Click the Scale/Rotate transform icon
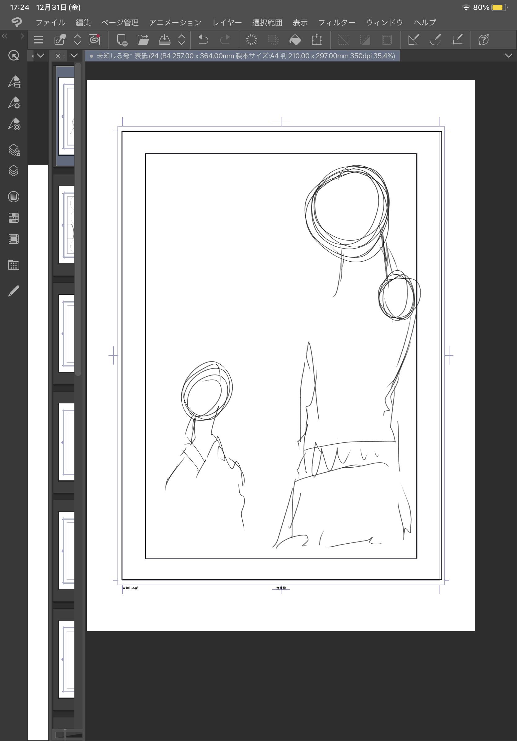Screen dimensions: 517x741 point(316,40)
